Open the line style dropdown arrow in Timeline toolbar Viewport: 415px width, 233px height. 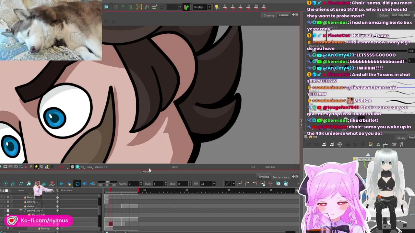click(234, 183)
